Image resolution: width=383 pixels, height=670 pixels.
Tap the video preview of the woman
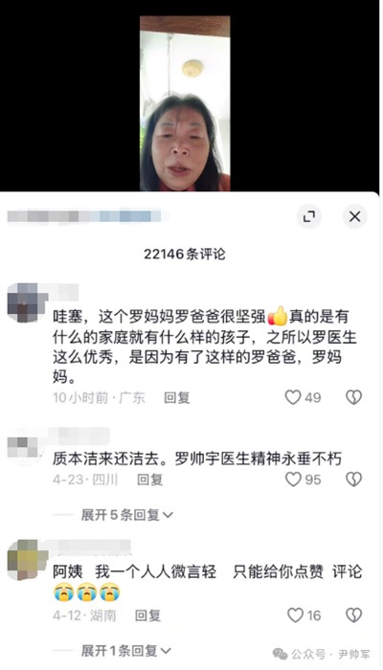point(185,103)
